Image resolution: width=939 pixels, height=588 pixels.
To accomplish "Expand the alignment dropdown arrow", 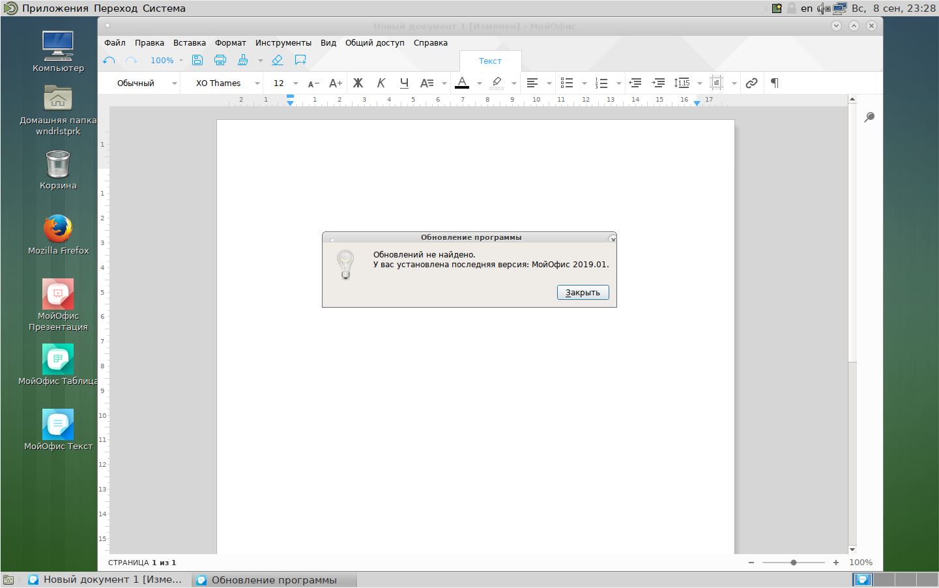I will click(549, 83).
